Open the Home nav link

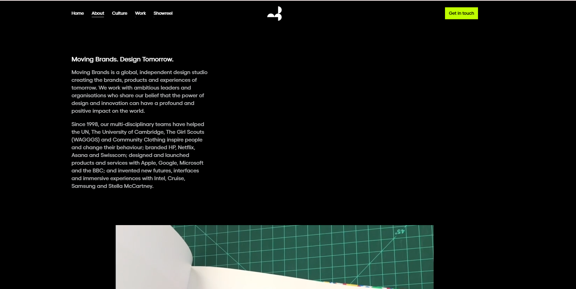(78, 13)
